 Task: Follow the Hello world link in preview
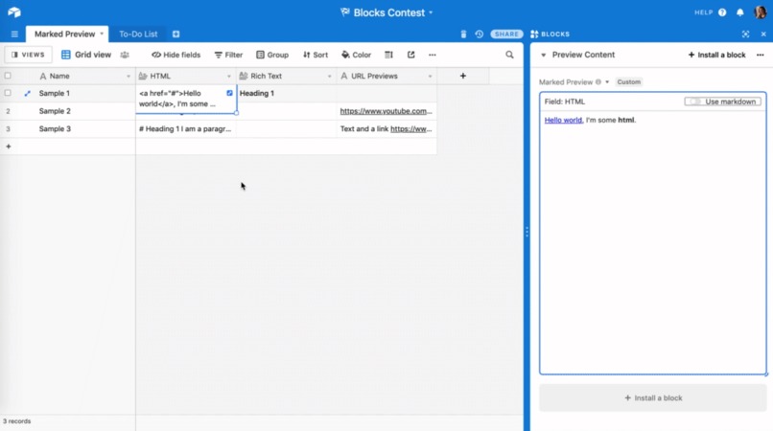pos(563,120)
